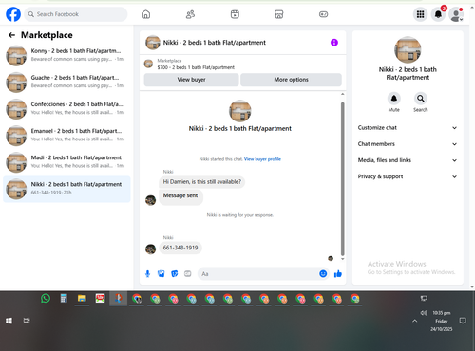Click the 'Message sent' bubble
This screenshot has height=351, width=475.
pos(180,196)
